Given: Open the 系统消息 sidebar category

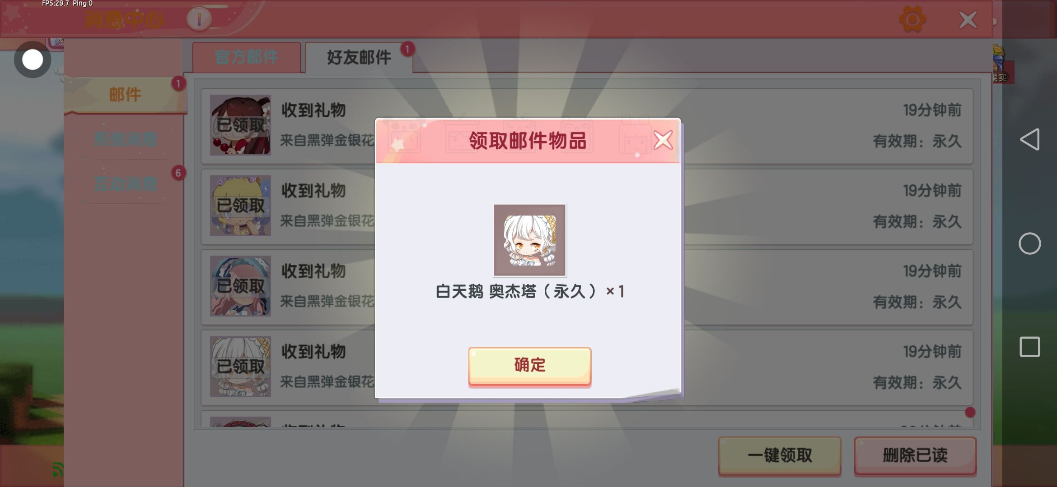Looking at the screenshot, I should 125,139.
